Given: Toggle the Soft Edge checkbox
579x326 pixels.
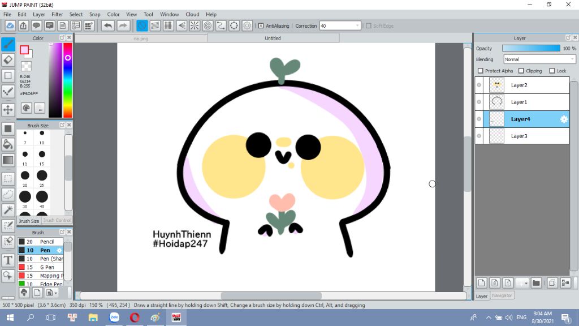Looking at the screenshot, I should point(369,26).
